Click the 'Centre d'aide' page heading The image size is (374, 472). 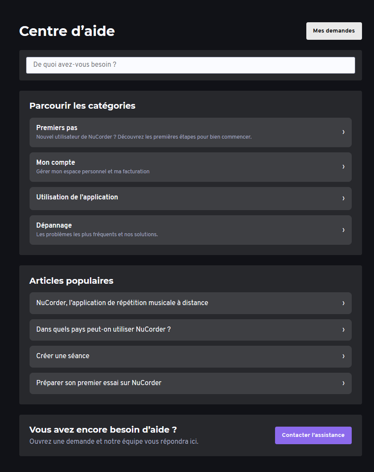67,31
